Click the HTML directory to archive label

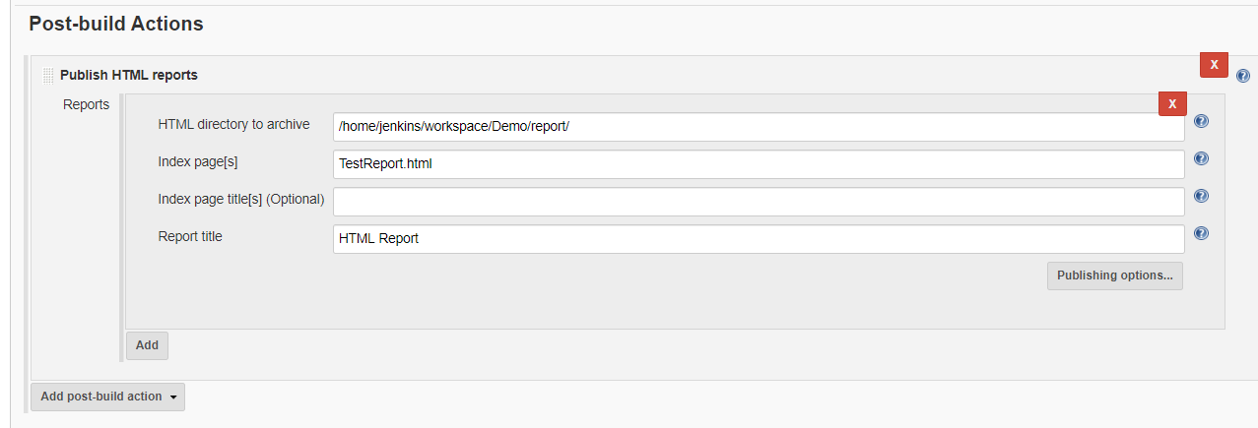[x=233, y=125]
